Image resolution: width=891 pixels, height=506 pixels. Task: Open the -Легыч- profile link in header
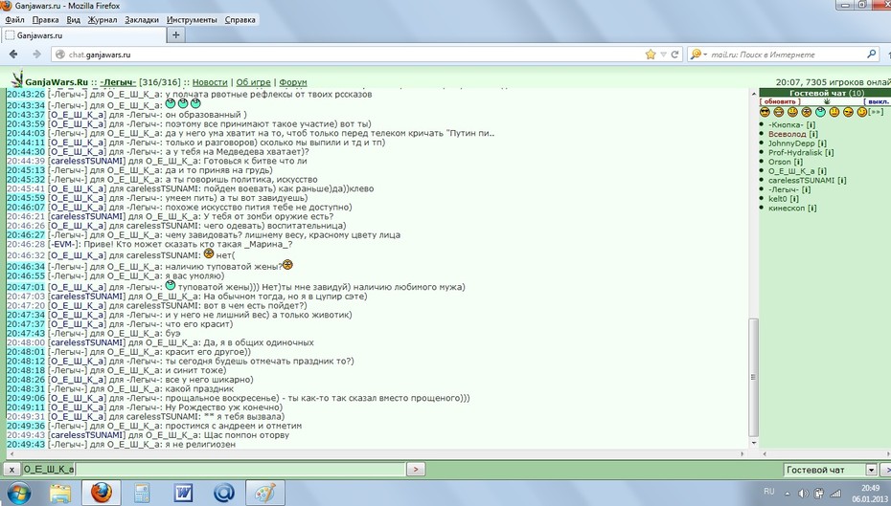118,82
